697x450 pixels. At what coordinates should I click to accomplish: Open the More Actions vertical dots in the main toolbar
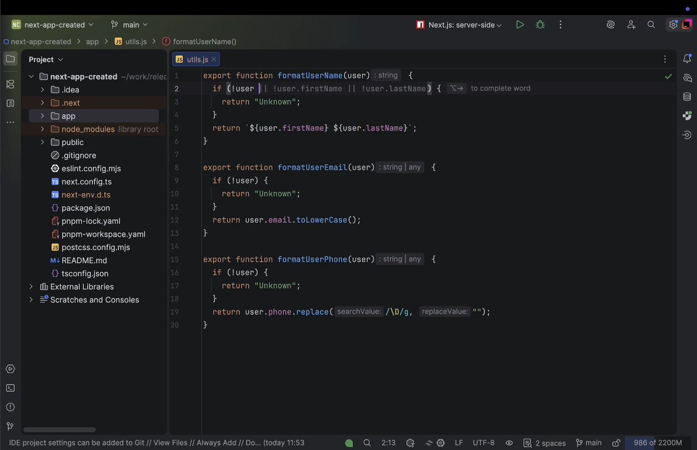click(x=561, y=25)
